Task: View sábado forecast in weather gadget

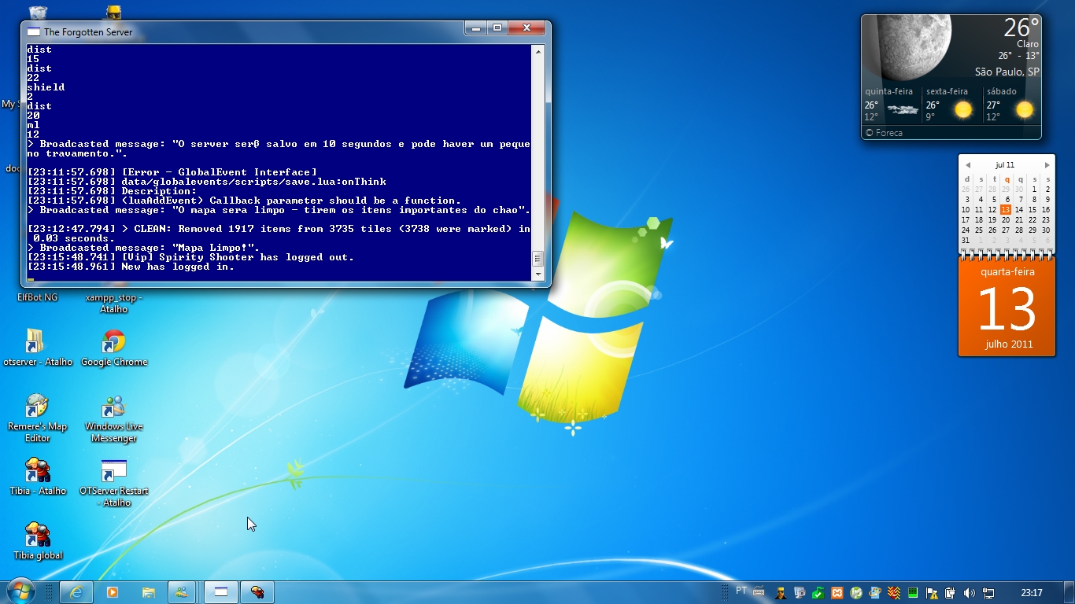Action: point(1012,105)
